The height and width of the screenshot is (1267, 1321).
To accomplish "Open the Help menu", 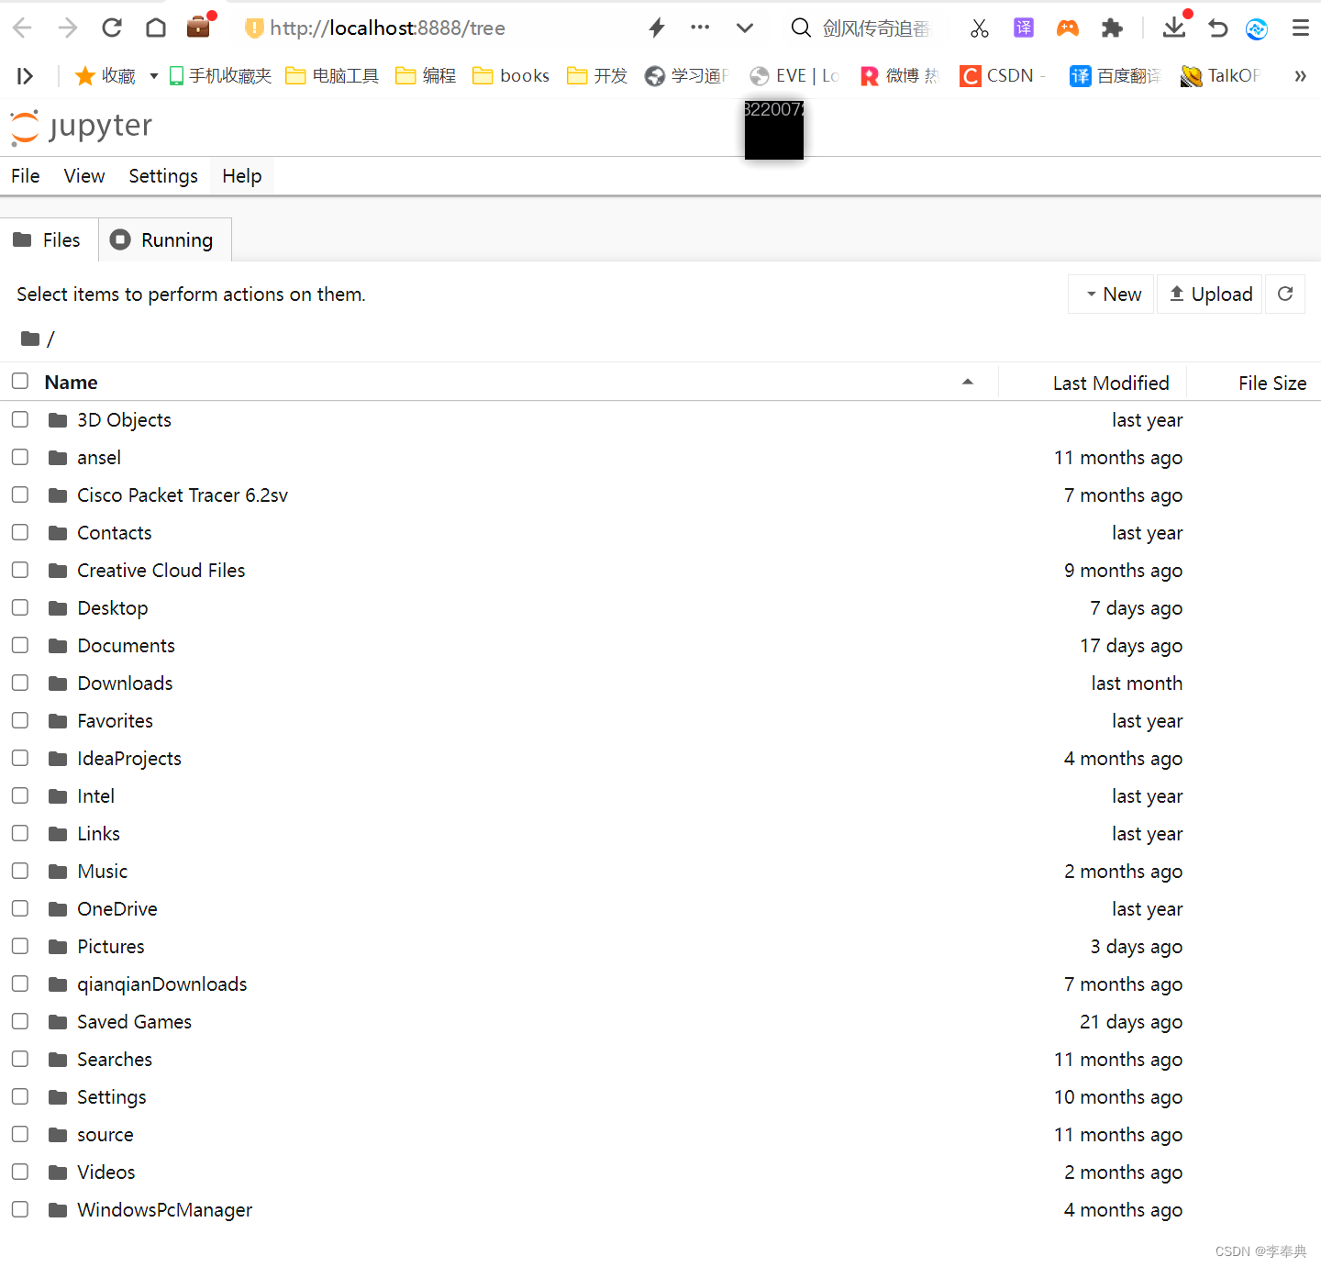I will tap(241, 175).
